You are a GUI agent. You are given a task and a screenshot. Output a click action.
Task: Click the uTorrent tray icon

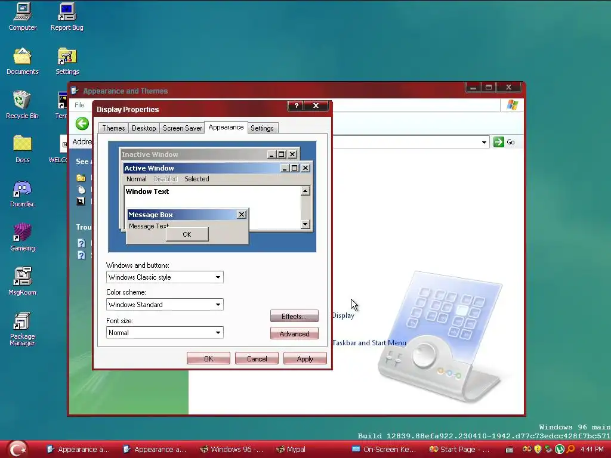(560, 450)
